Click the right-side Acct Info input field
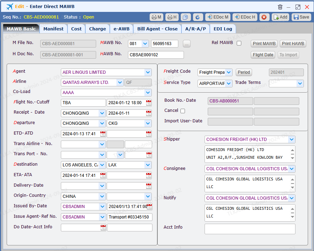Screen dimensions: 314x251 250,229
